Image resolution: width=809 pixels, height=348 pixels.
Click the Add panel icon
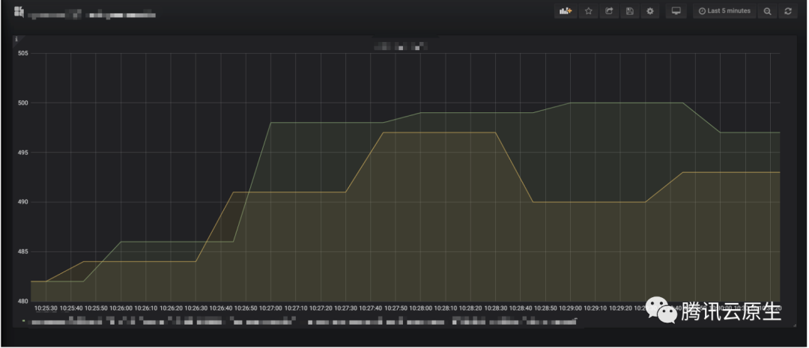tap(564, 11)
